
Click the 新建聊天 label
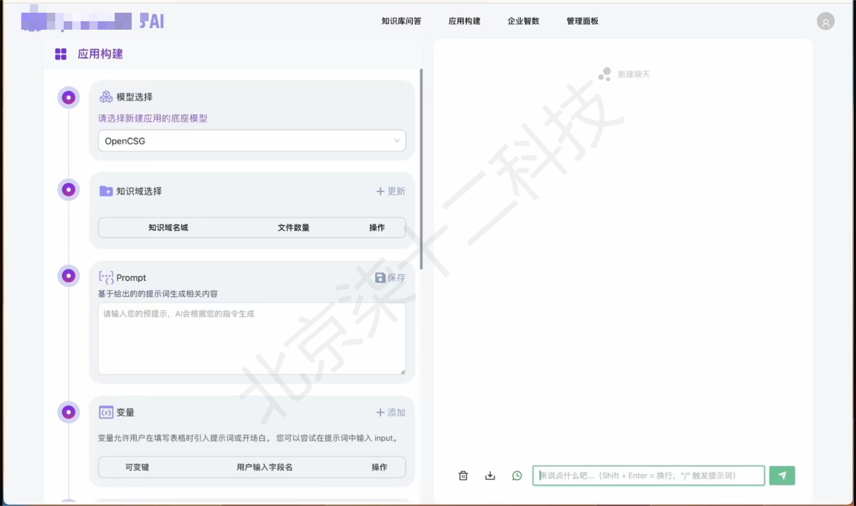(x=633, y=74)
